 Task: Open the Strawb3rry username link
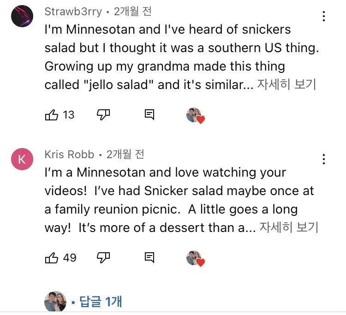point(73,11)
